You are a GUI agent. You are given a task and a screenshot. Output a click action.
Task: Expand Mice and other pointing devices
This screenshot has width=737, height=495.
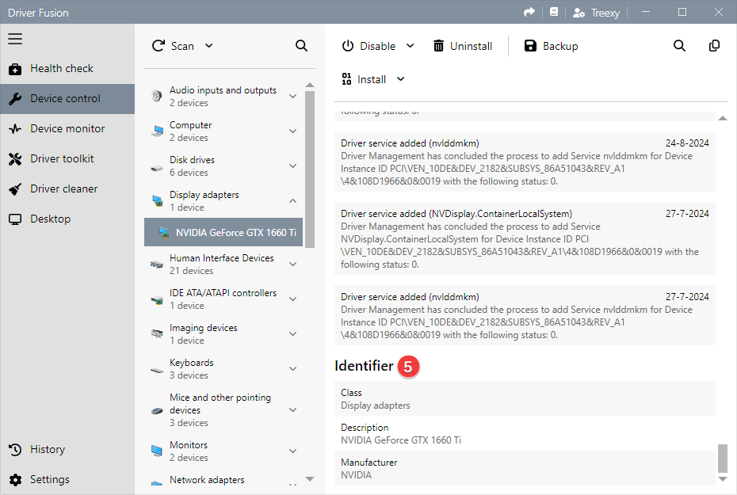pos(293,409)
